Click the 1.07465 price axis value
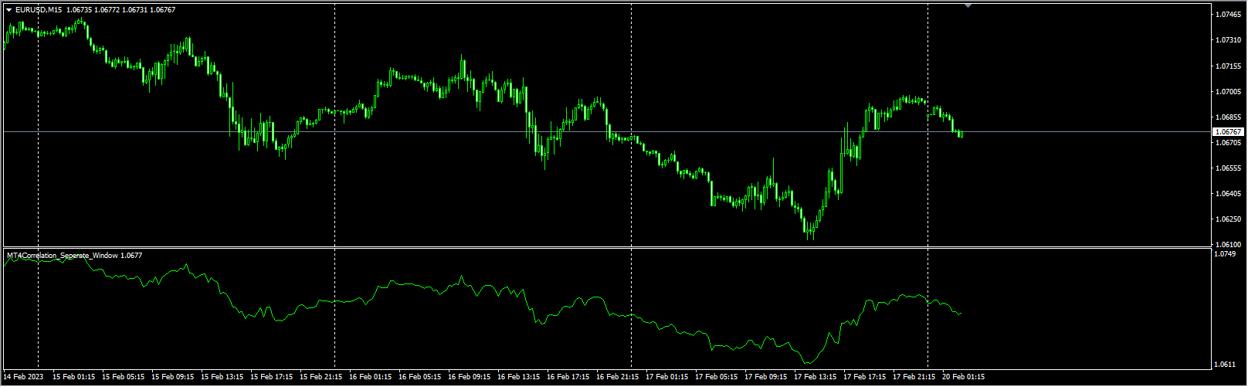The height and width of the screenshot is (387, 1248). point(1228,15)
